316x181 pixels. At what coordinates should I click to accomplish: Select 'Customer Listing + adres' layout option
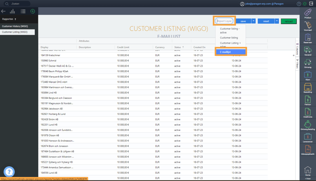point(231,45)
